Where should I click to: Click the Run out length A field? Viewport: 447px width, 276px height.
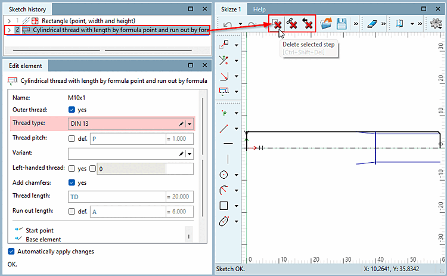[x=128, y=212]
